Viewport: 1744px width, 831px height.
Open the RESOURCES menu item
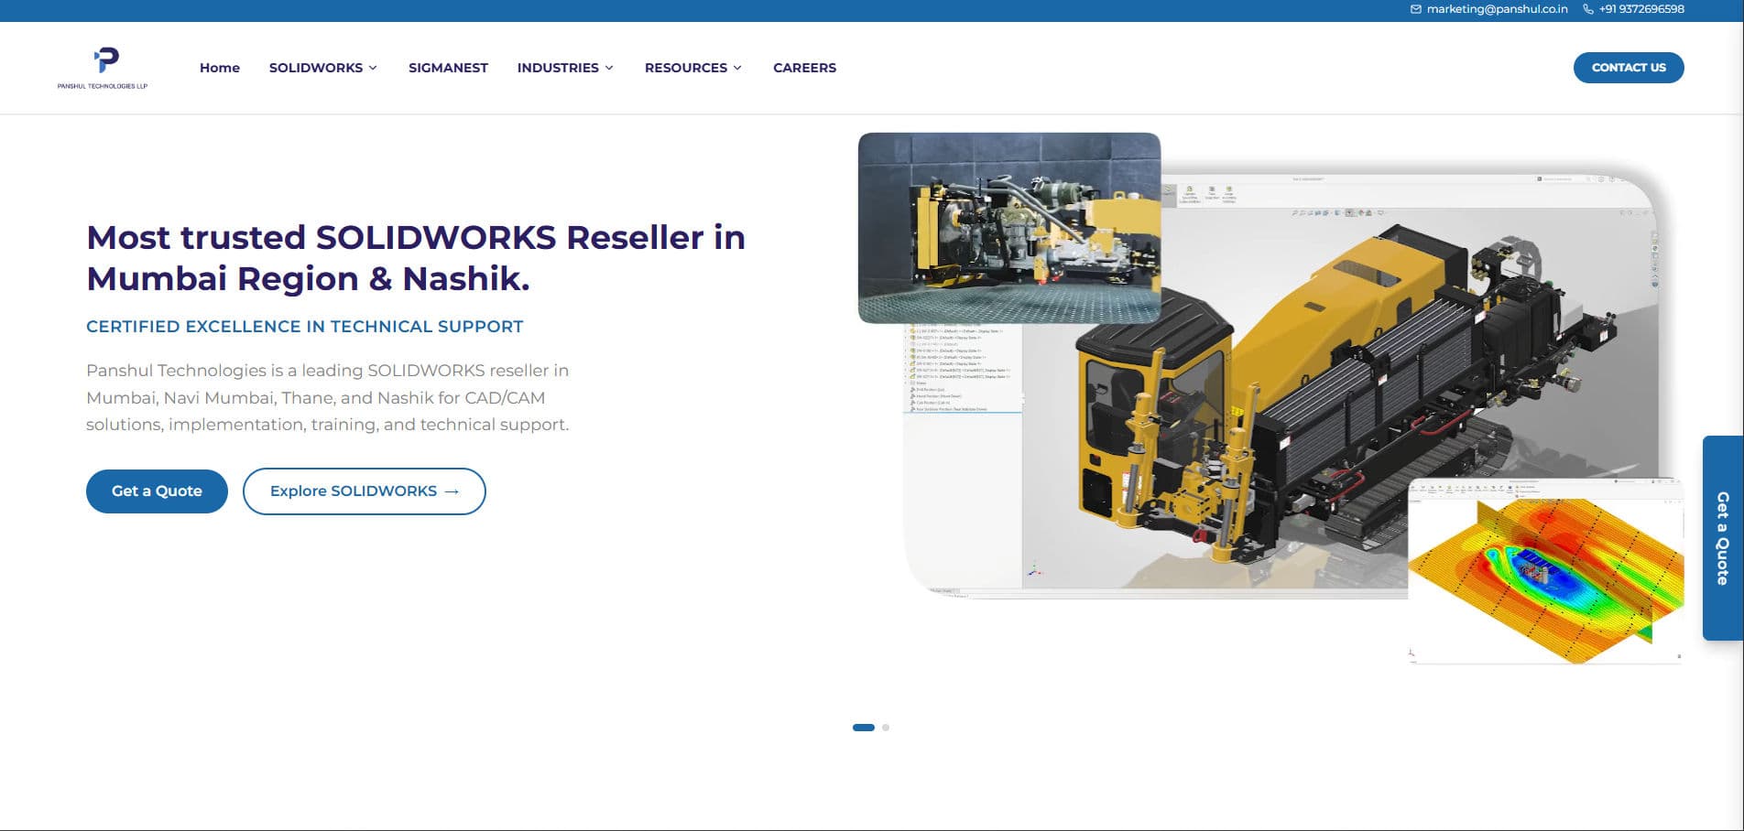point(686,68)
